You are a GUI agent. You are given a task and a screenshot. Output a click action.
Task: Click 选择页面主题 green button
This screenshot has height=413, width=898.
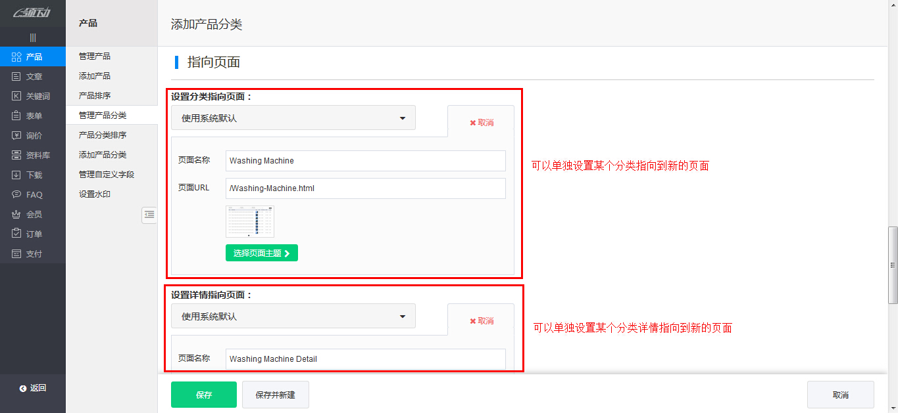tap(261, 253)
